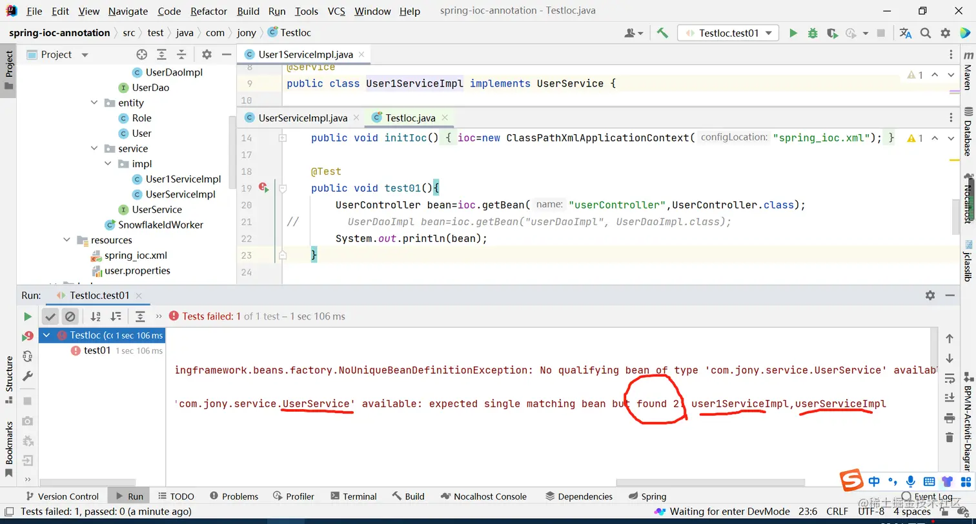Open the Database tool window
976x524 pixels.
(967, 132)
